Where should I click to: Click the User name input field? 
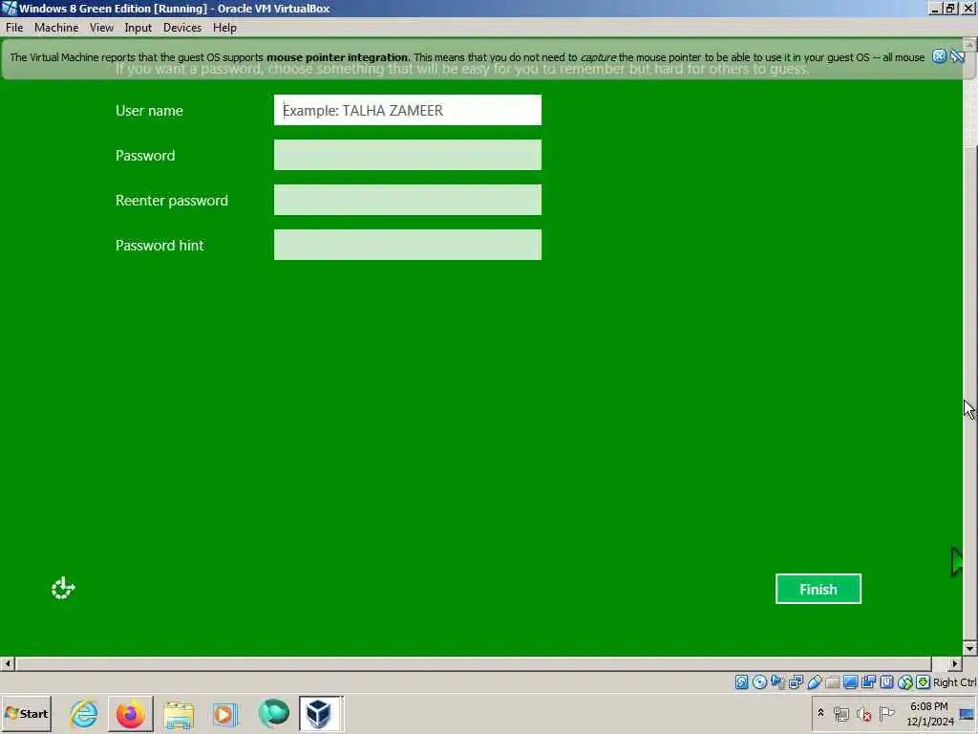(407, 110)
